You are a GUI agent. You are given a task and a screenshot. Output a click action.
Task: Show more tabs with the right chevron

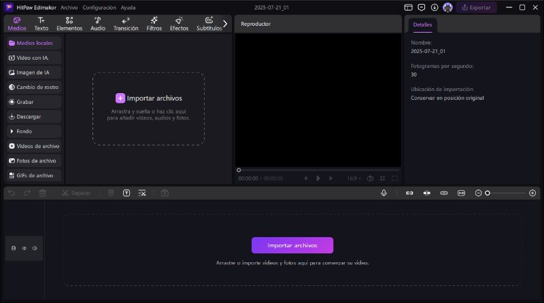225,24
